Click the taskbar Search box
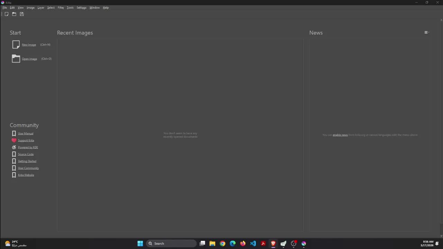 171,243
